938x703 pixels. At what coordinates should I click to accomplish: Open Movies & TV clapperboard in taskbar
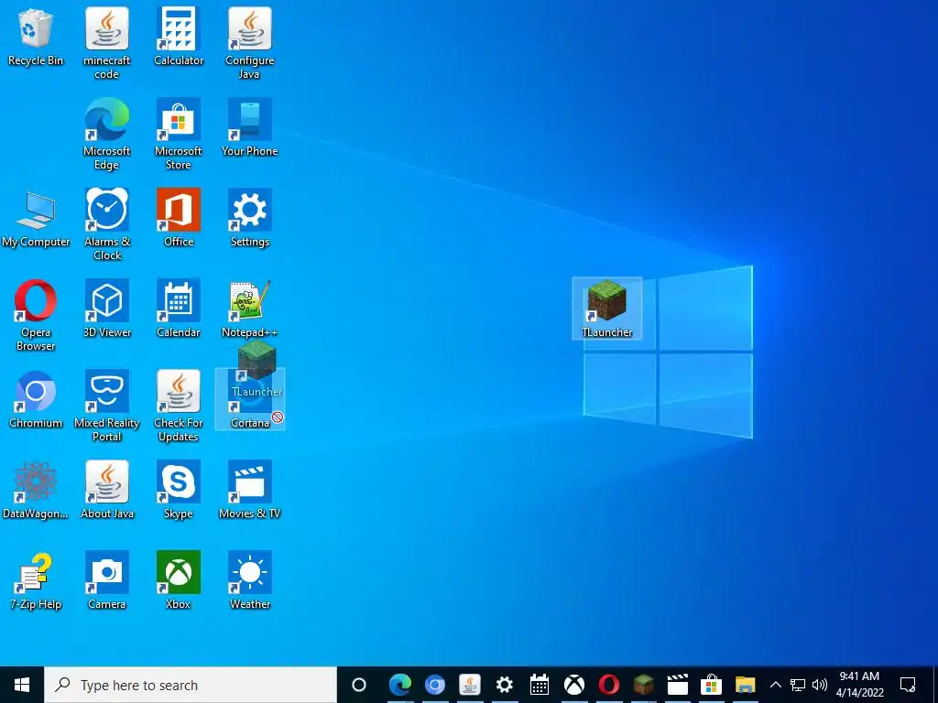tap(678, 685)
